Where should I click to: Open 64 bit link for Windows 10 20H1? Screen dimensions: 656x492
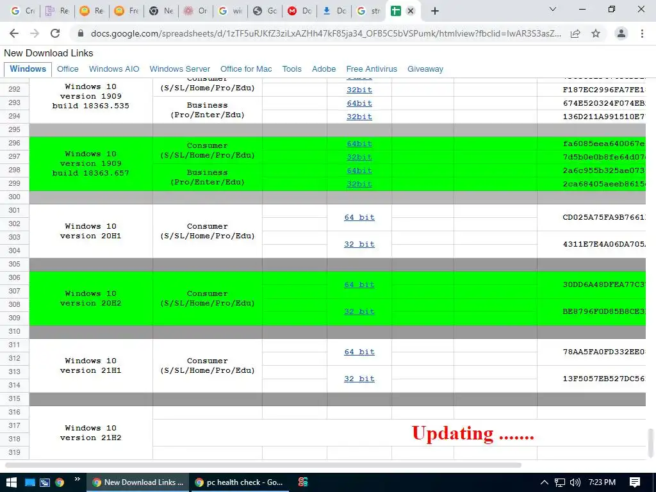point(359,218)
